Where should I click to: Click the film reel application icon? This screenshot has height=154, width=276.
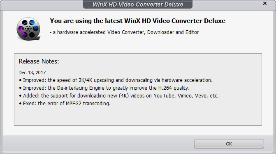(28, 29)
